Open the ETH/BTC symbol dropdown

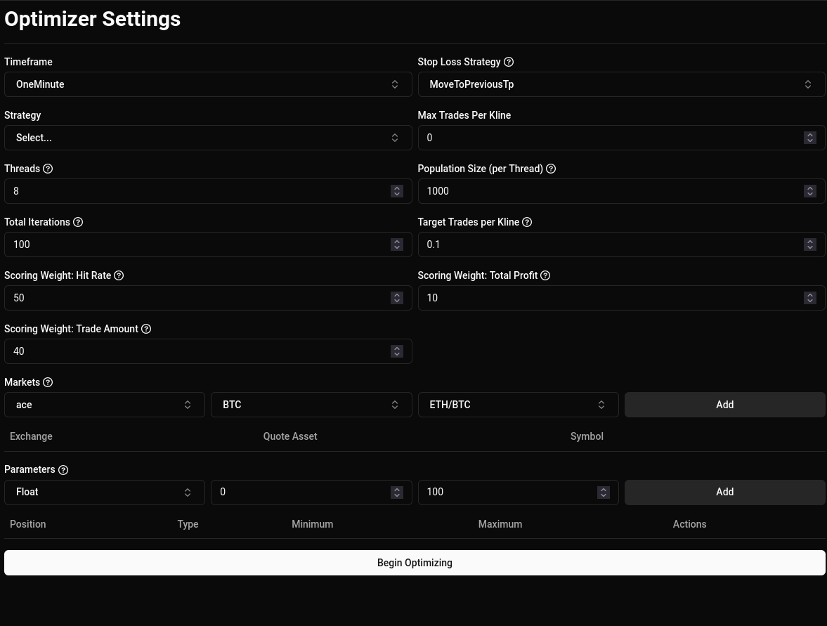(518, 405)
